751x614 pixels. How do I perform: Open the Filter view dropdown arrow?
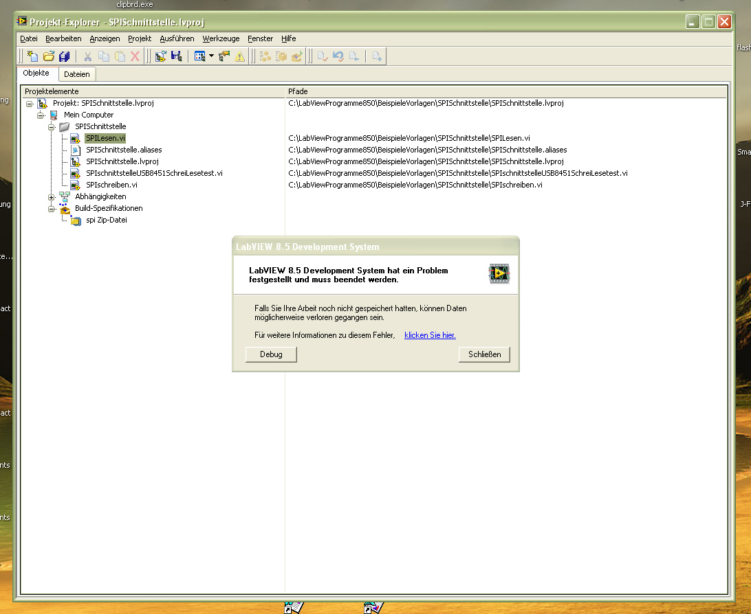(211, 56)
